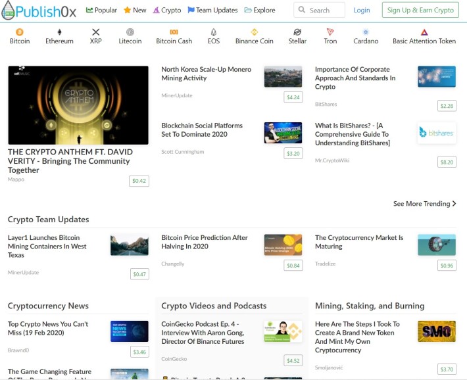The image size is (467, 380).
Task: Open Blockchain Social Platforms Set To Dominate article
Action: 202,130
